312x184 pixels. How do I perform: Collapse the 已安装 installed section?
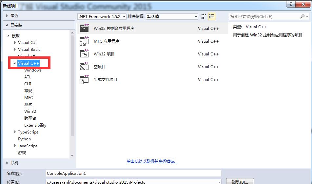click(7, 25)
